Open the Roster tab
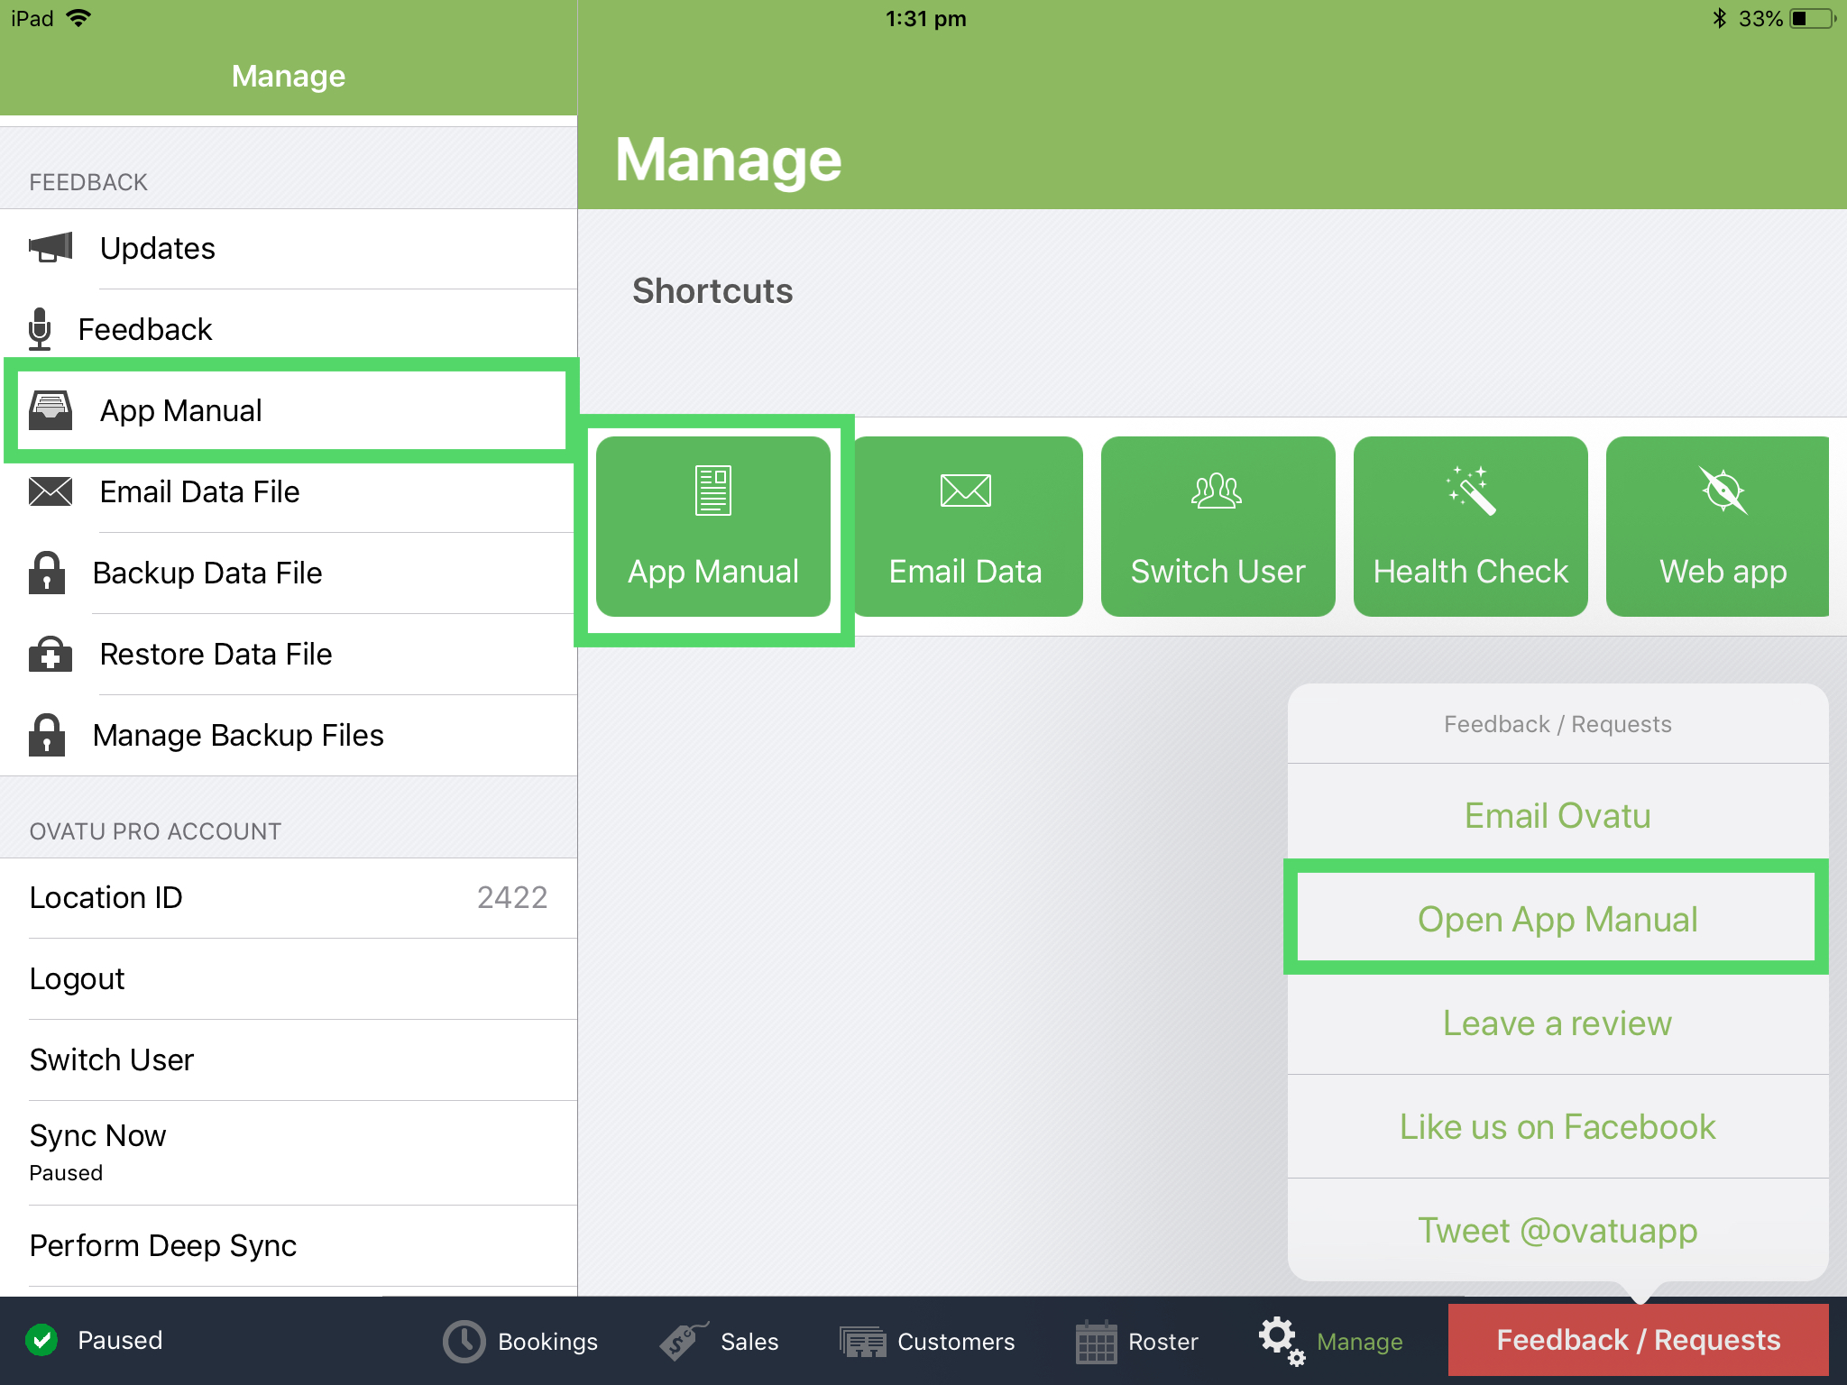 pos(1137,1342)
